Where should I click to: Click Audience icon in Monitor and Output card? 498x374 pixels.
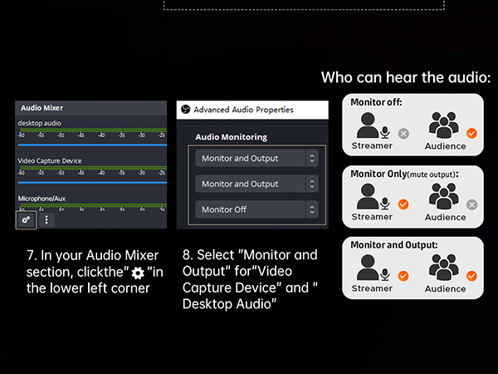444,268
